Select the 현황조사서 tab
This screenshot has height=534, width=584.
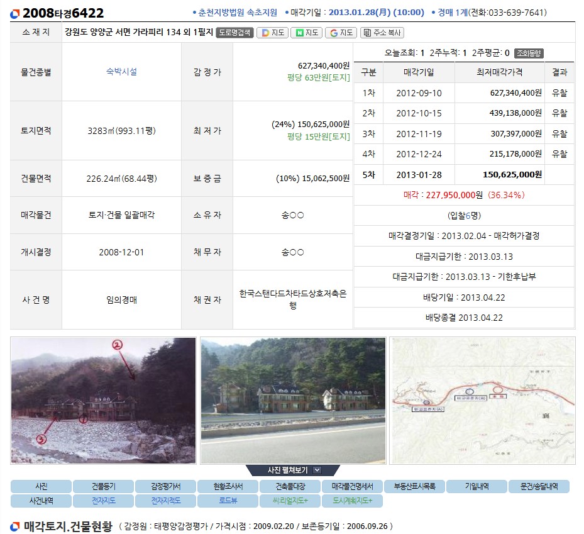click(228, 486)
